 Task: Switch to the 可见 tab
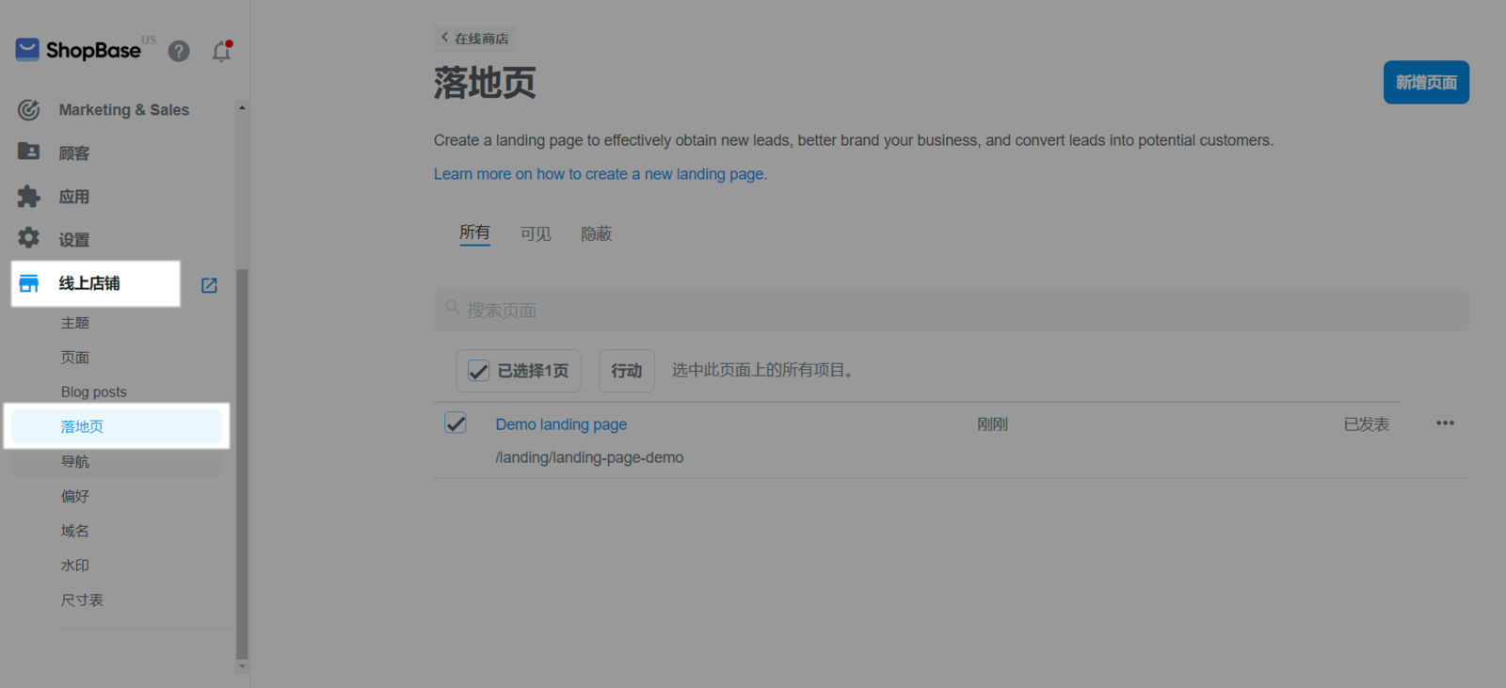tap(536, 233)
